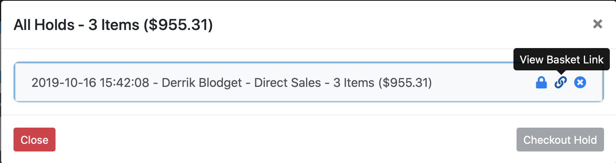Dismiss the All Holds dialog with X

(x=597, y=24)
